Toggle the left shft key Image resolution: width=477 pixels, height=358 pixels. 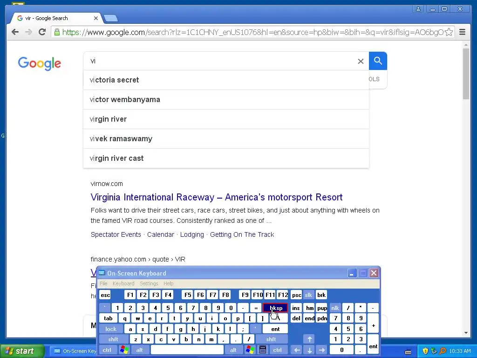[x=113, y=339]
